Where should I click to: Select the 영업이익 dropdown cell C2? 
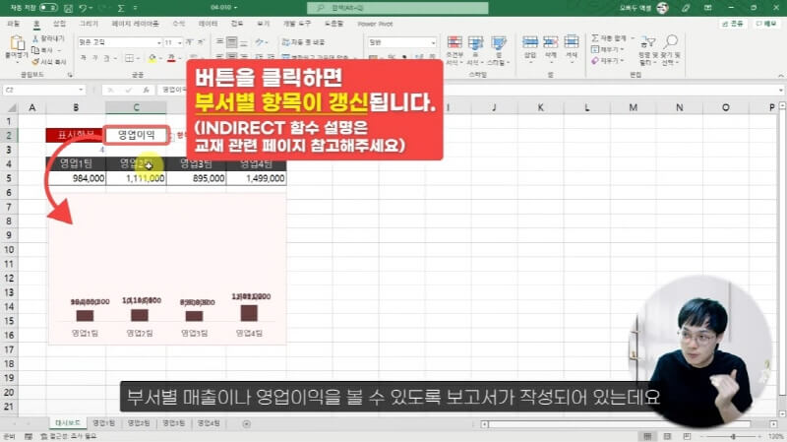pyautogui.click(x=136, y=135)
